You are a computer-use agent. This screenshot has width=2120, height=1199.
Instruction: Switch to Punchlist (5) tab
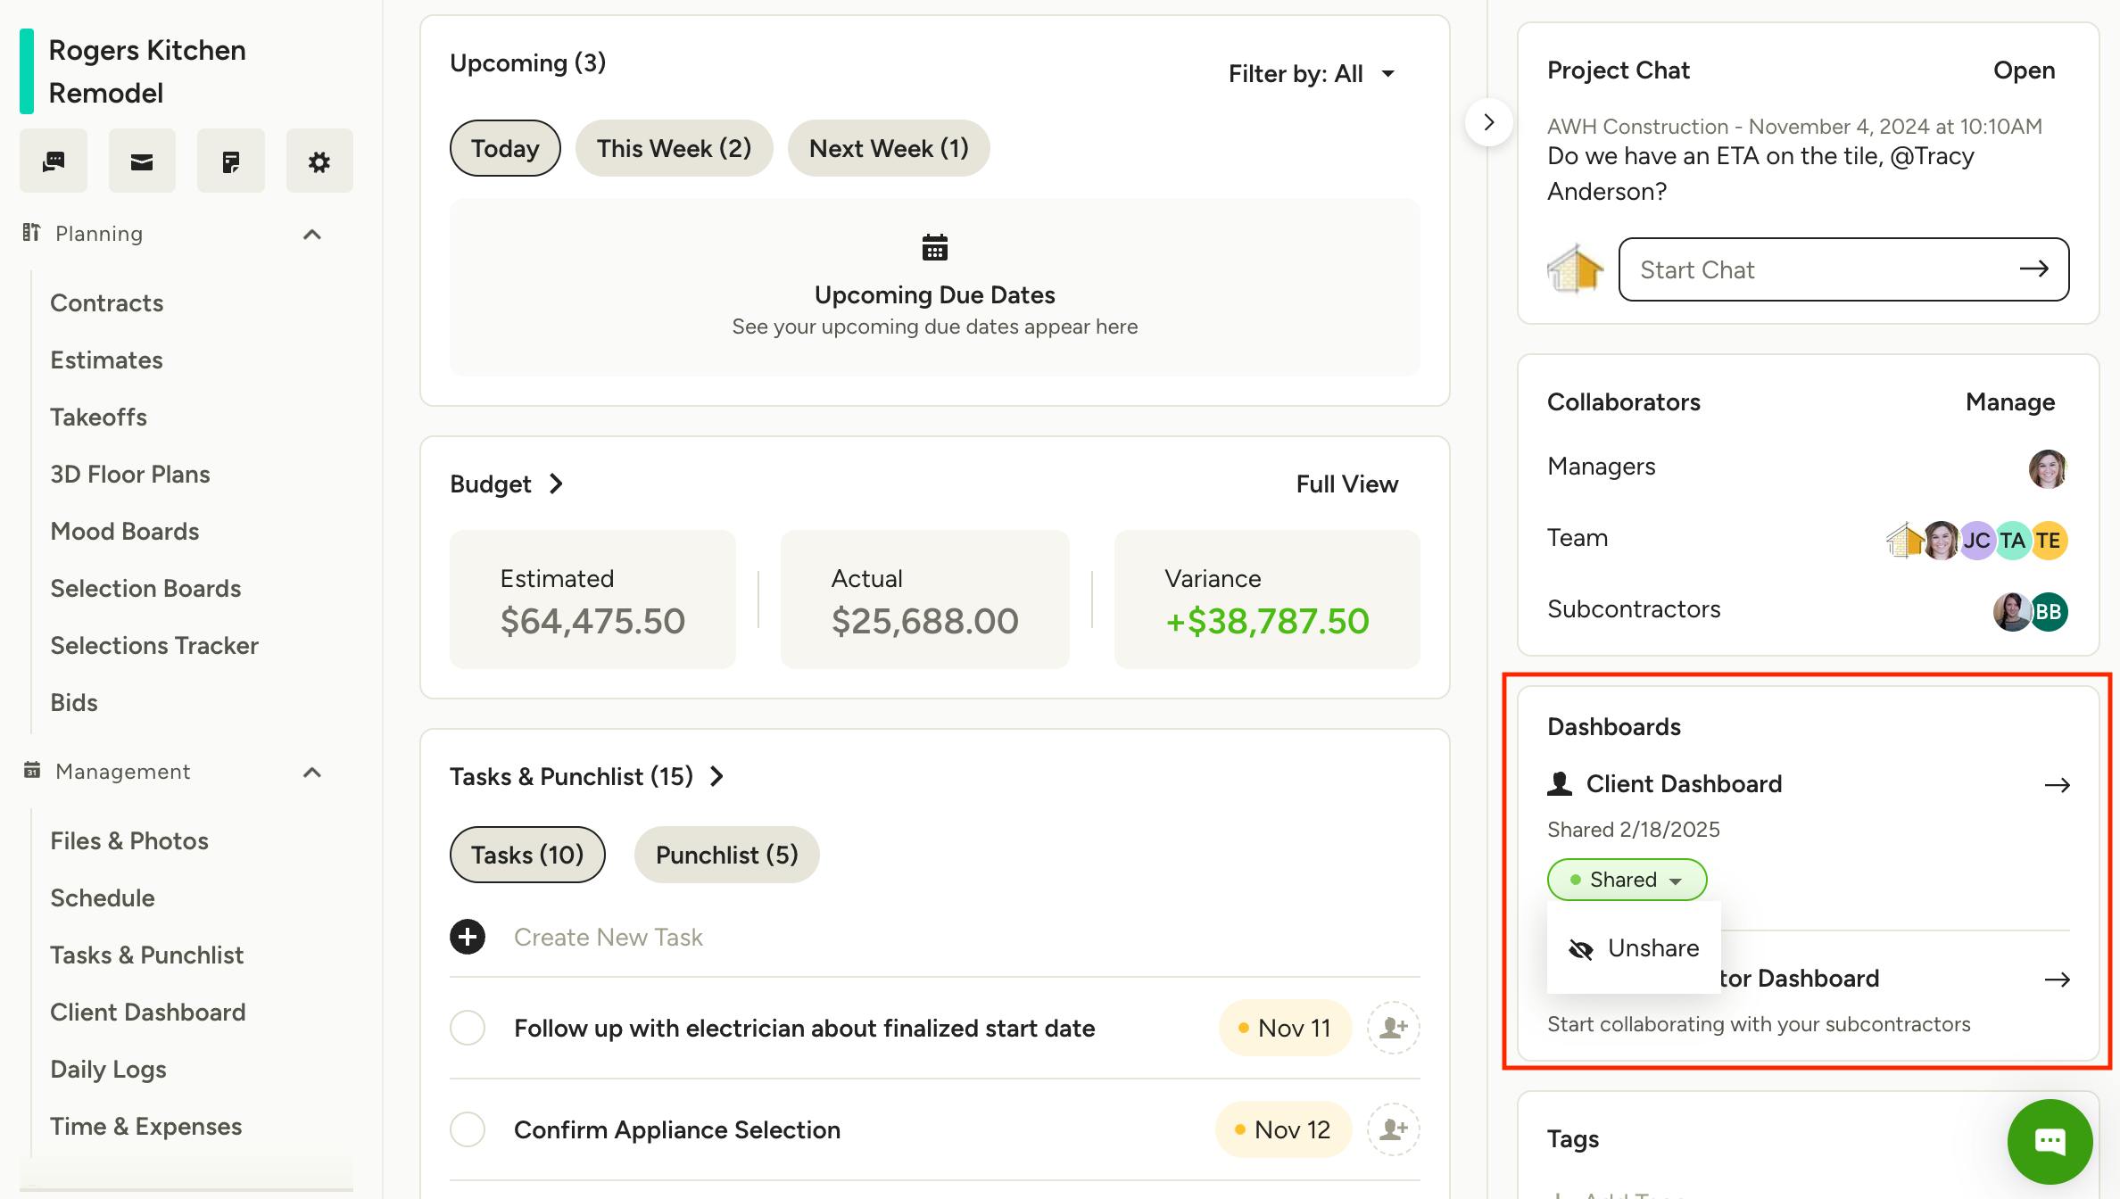coord(726,855)
